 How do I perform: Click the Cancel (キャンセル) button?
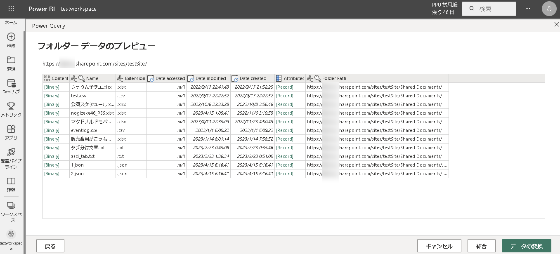[439, 246]
